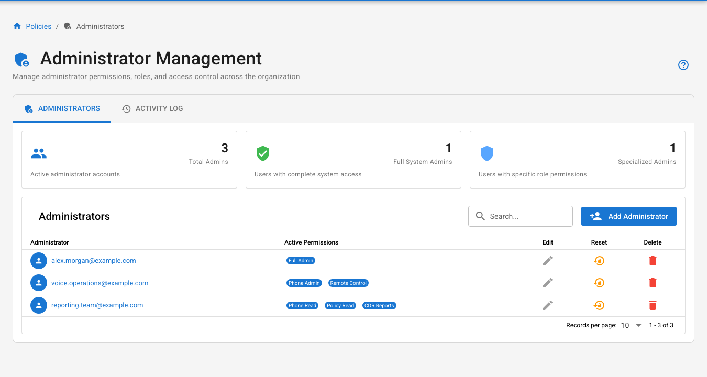Click the home icon in breadcrumb
Screen dimensions: 707x377
17,26
